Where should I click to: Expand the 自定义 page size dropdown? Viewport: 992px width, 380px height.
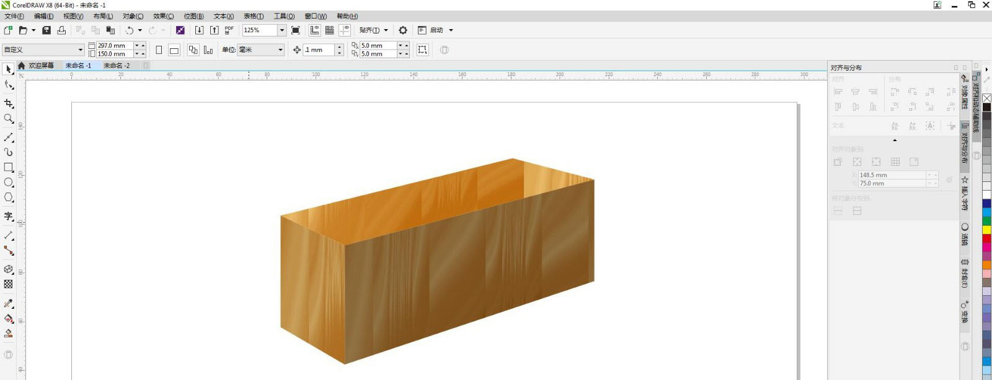80,50
